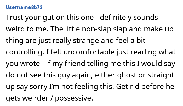Select the word "definitely" in the comment
The height and width of the screenshot is (106, 183).
pos(116,18)
